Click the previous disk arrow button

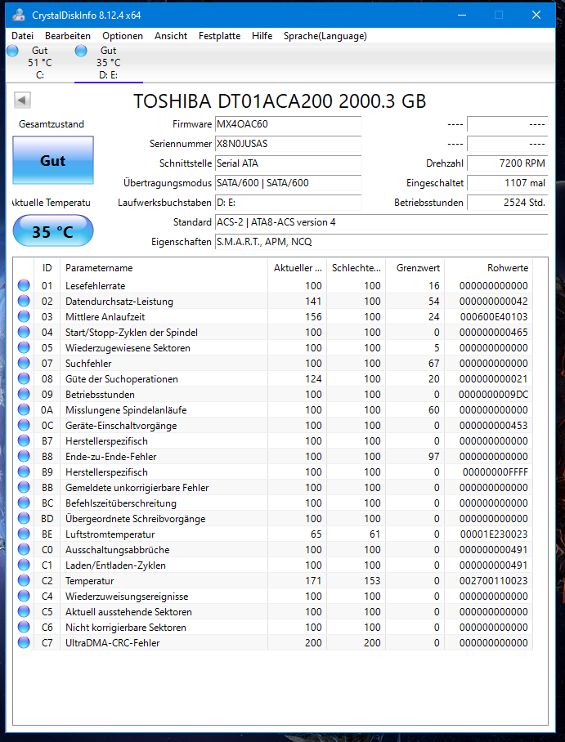pos(23,101)
